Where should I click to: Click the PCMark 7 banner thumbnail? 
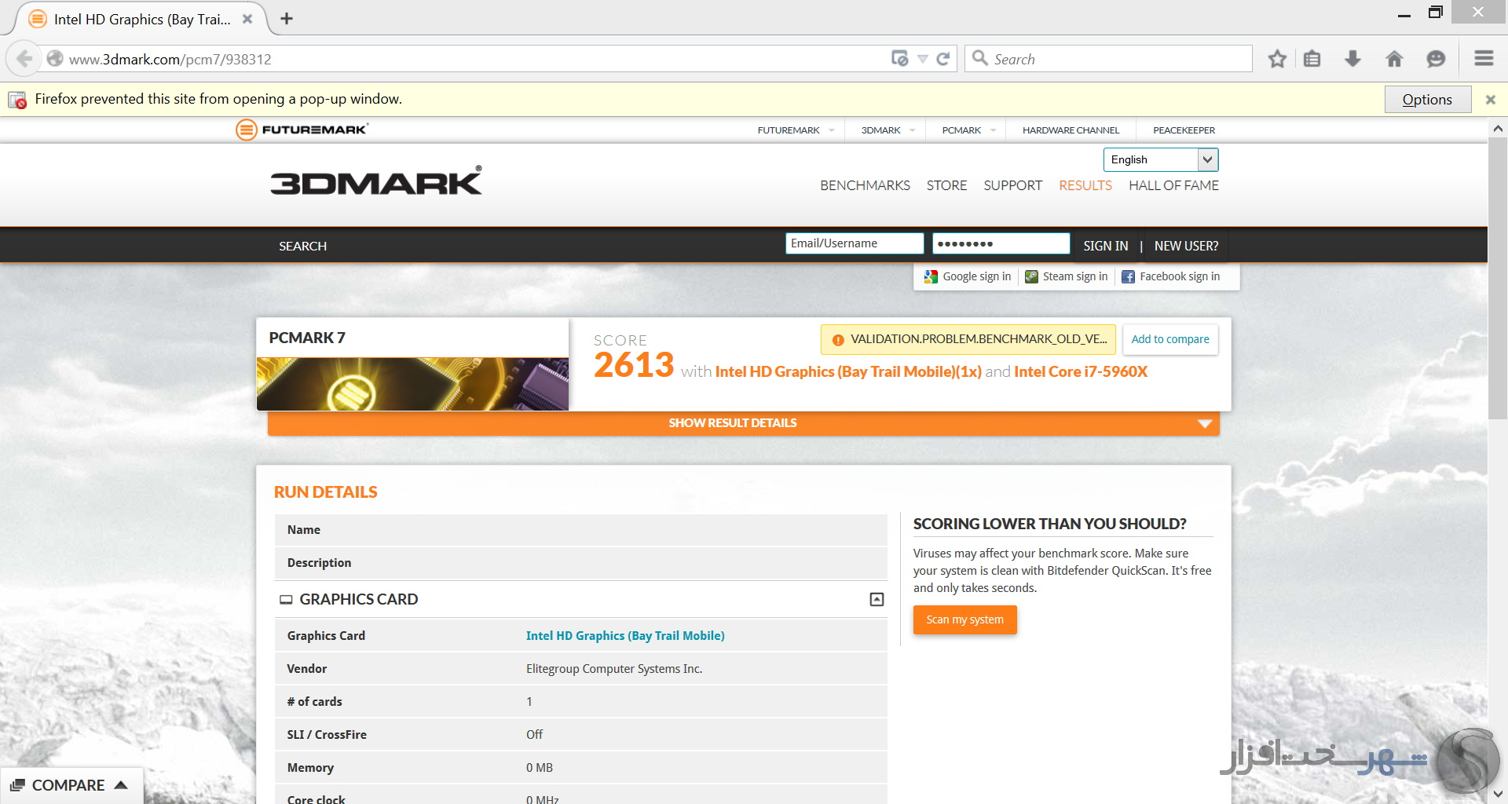tap(412, 384)
